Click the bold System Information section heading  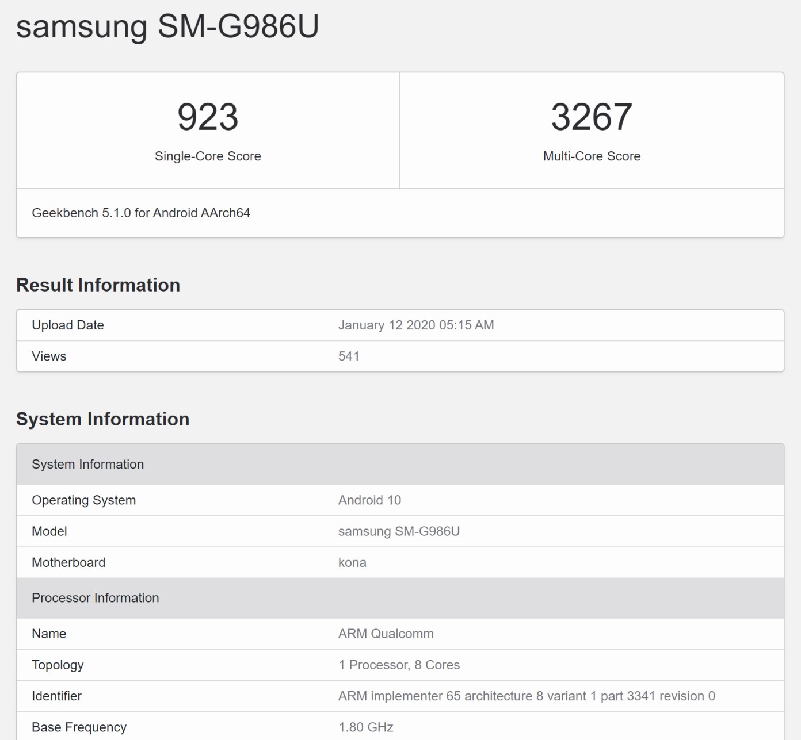tap(102, 419)
